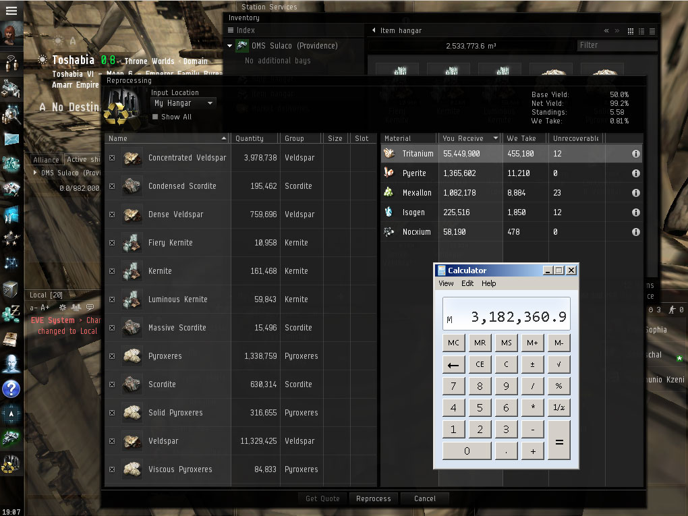Viewport: 688px width, 516px height.
Task: Show info for Nocxium material
Action: coord(636,231)
